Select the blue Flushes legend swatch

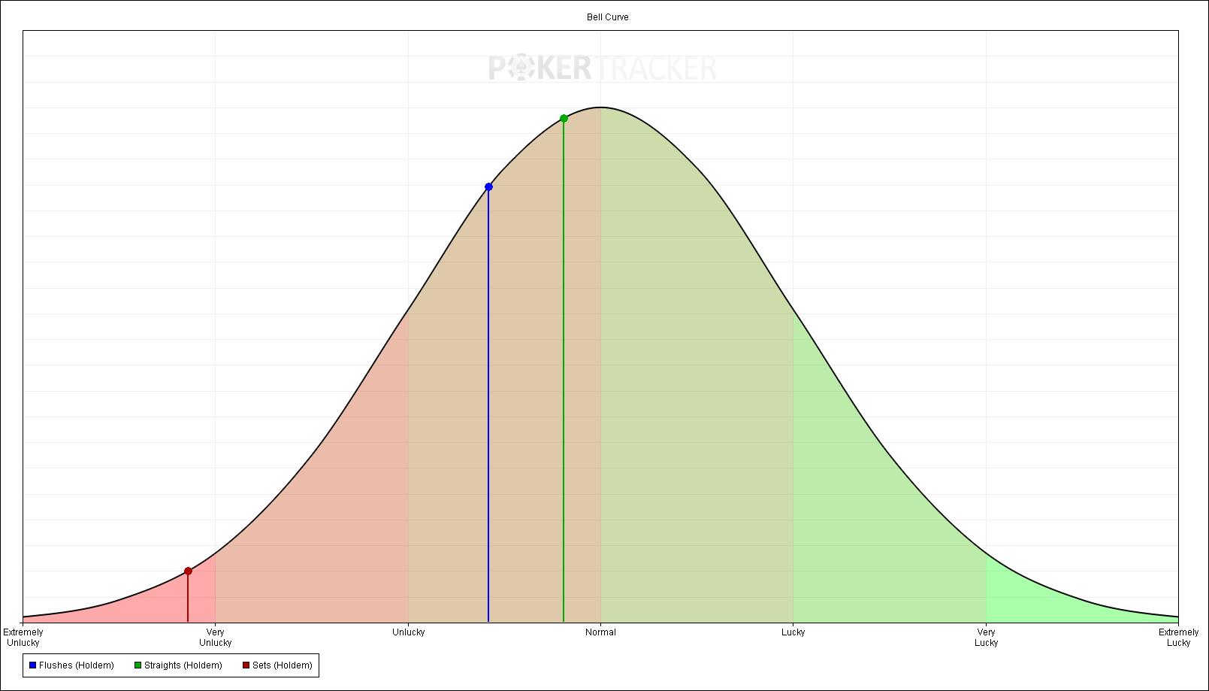click(32, 665)
